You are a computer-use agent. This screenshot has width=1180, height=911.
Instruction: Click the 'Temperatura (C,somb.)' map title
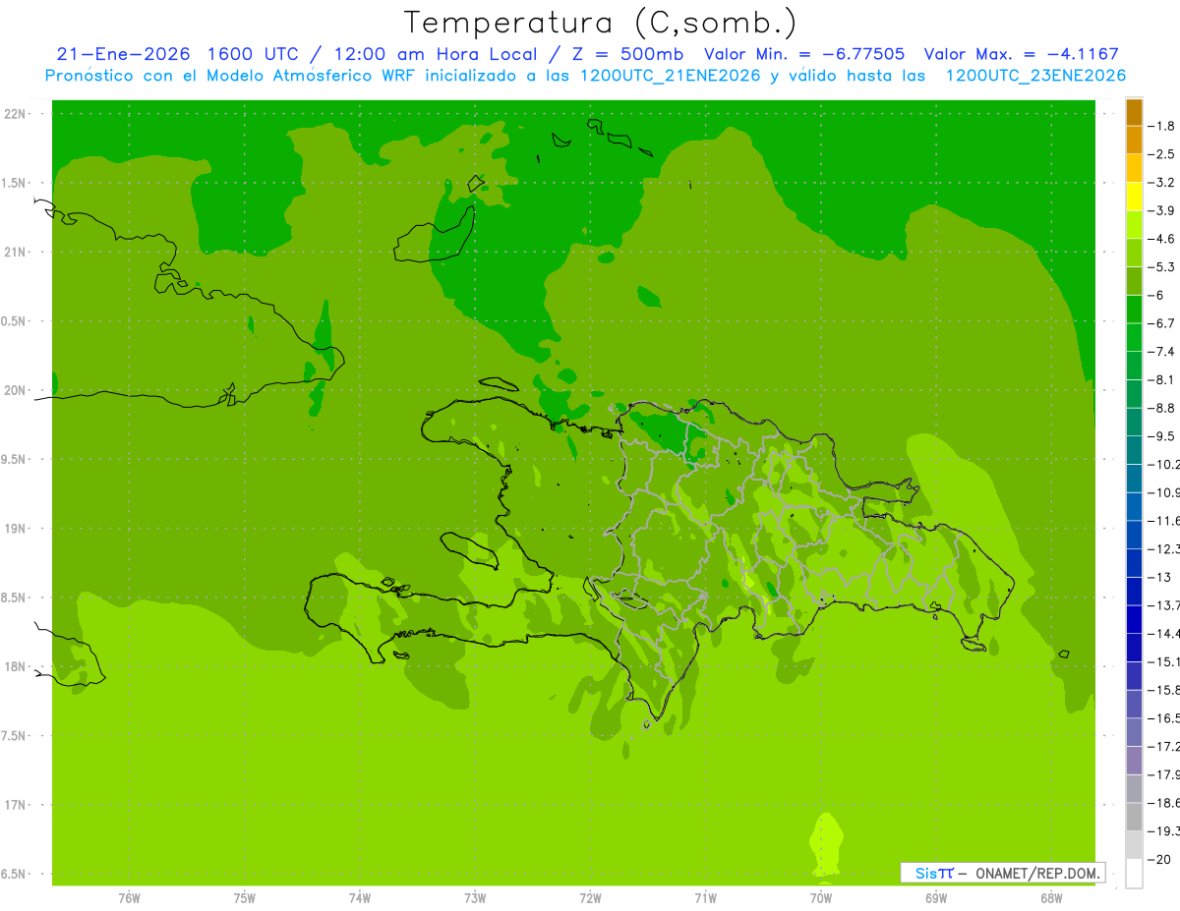point(601,23)
